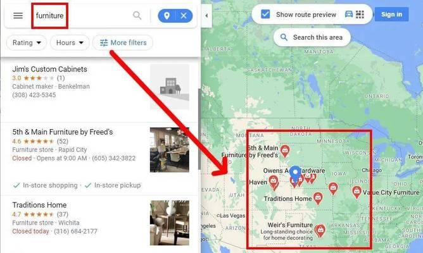
Task: Click Search this area button
Action: [312, 37]
